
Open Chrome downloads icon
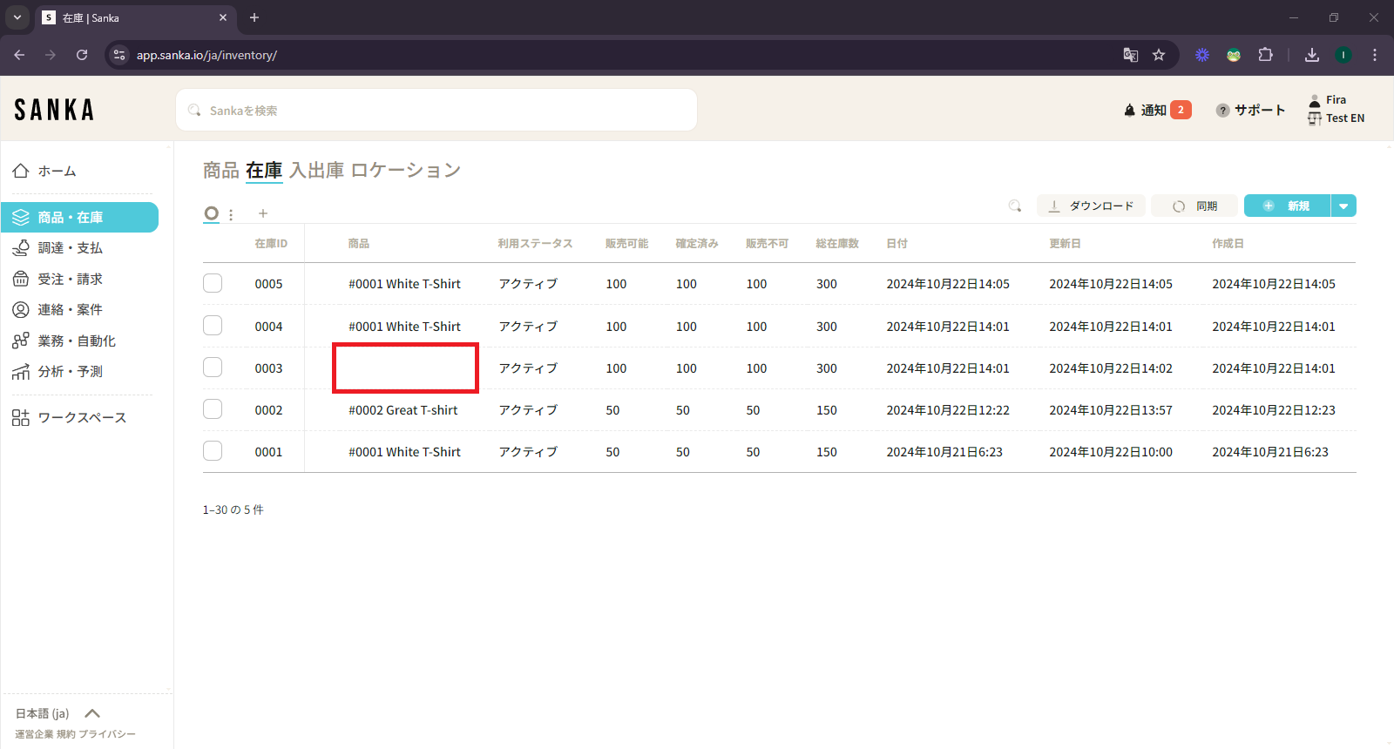pyautogui.click(x=1312, y=55)
